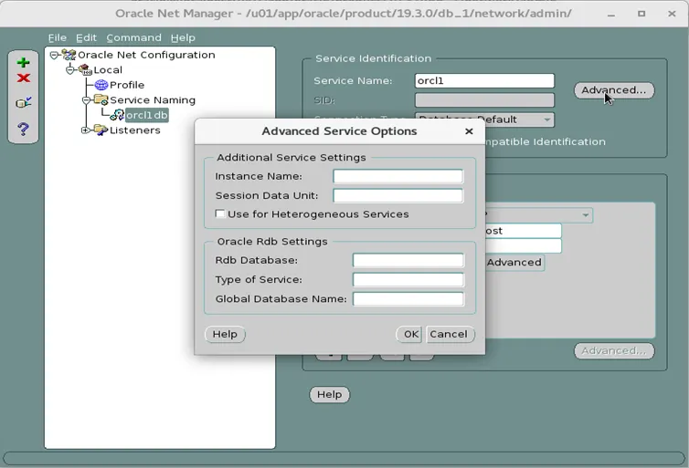
Task: Close the Advanced Service Options dialog
Action: click(469, 131)
